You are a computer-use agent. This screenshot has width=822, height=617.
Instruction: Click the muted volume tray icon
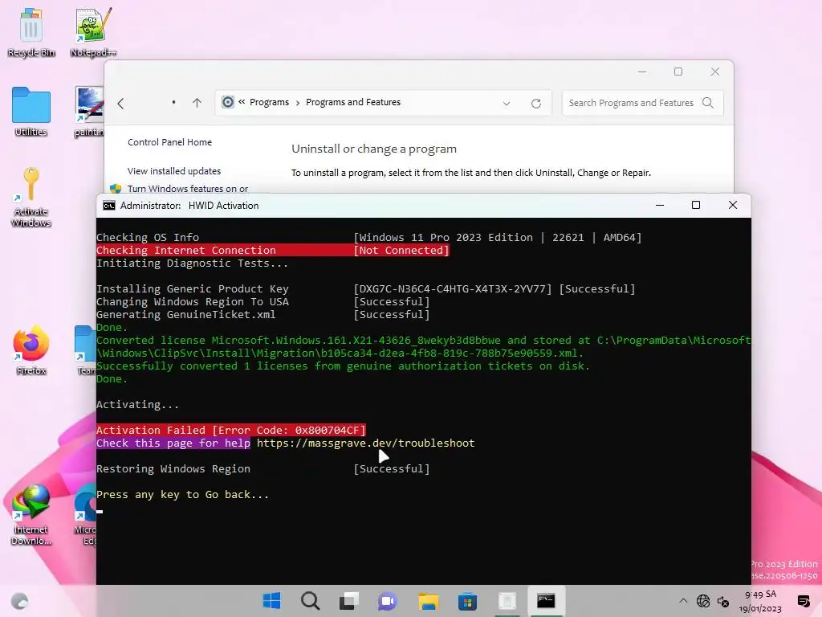(x=723, y=601)
